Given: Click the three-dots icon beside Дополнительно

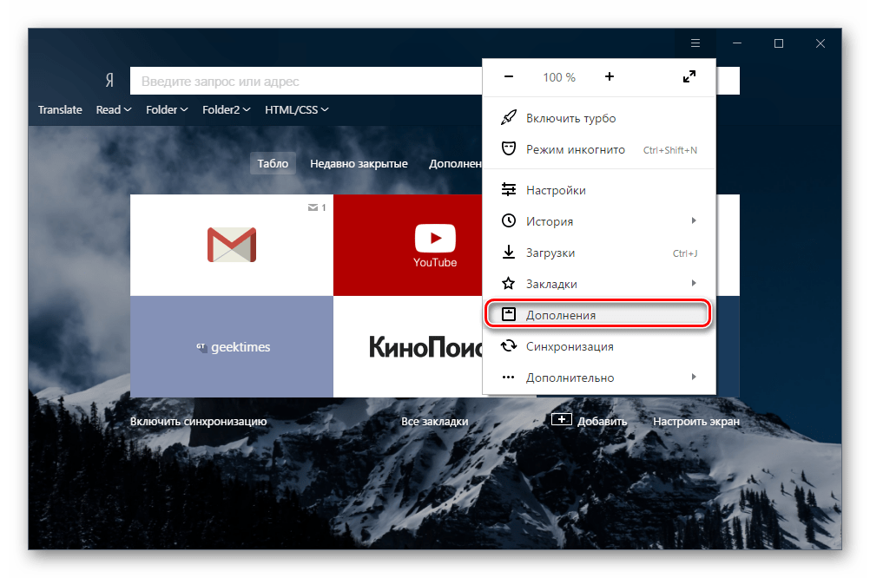Looking at the screenshot, I should click(x=508, y=378).
